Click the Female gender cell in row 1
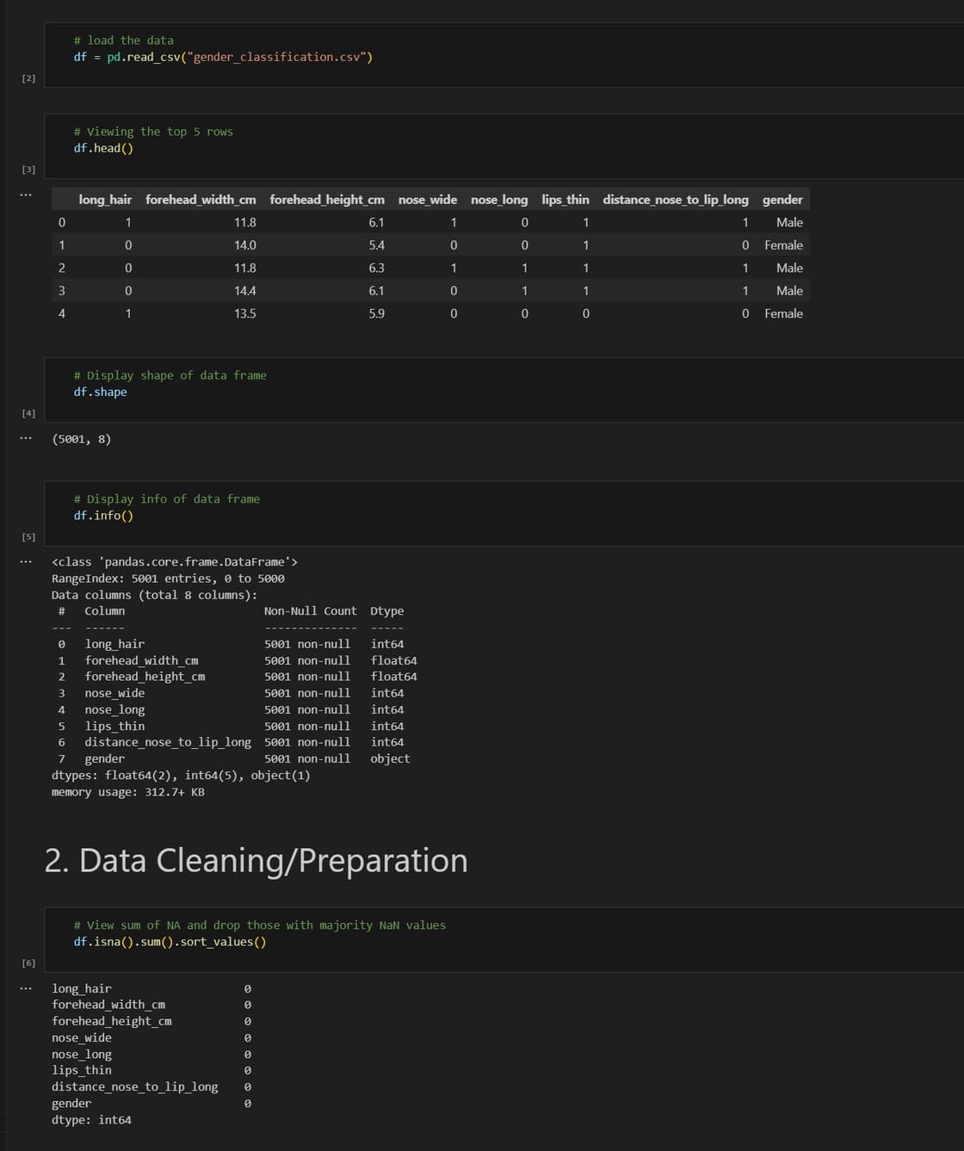The width and height of the screenshot is (964, 1151). coord(783,245)
